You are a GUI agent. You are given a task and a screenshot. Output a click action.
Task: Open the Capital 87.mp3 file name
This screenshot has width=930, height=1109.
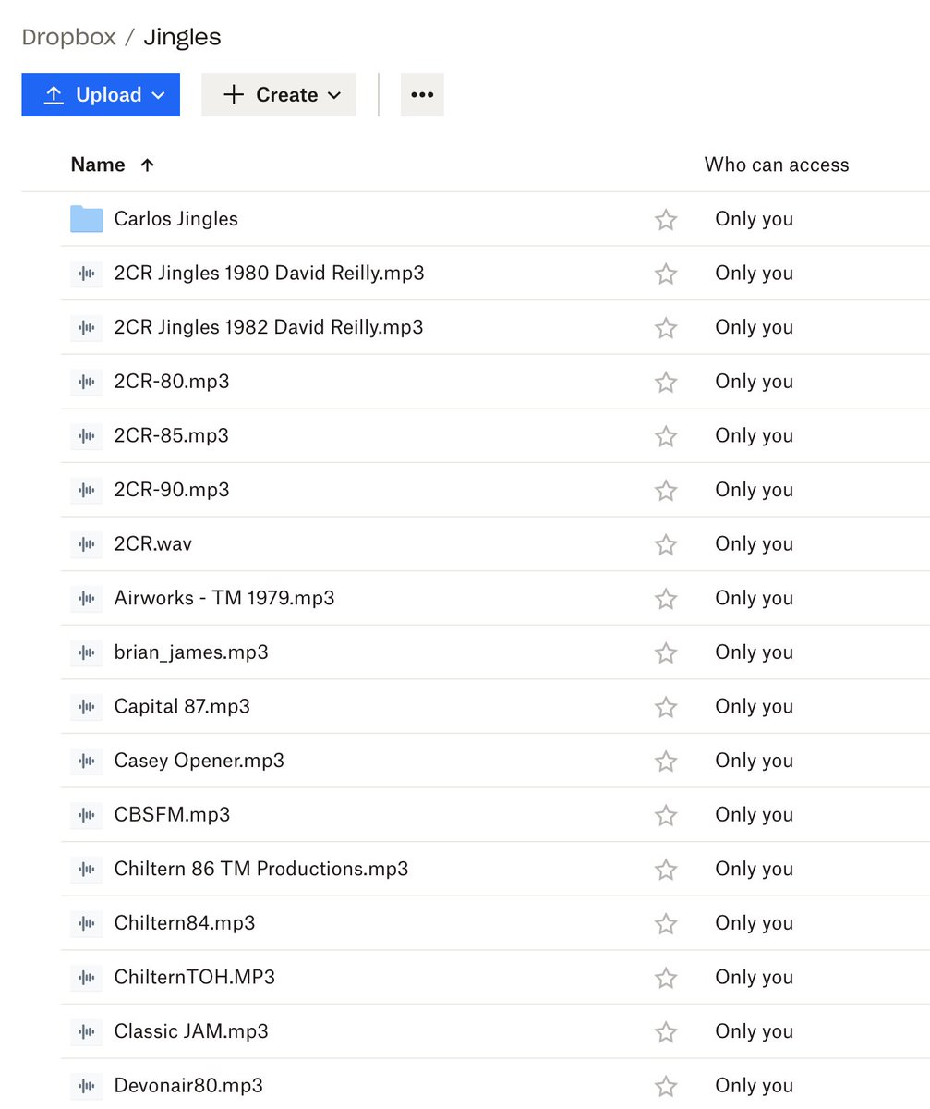click(182, 707)
